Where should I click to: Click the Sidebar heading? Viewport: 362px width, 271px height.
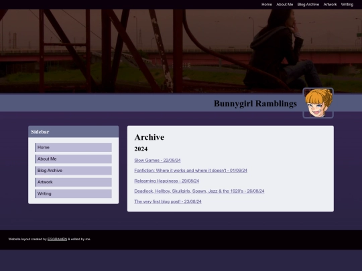point(40,132)
